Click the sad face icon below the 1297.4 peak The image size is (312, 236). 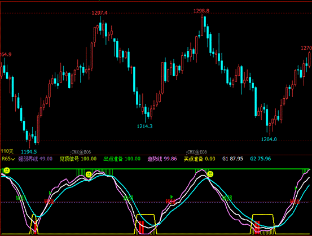pos(89,174)
